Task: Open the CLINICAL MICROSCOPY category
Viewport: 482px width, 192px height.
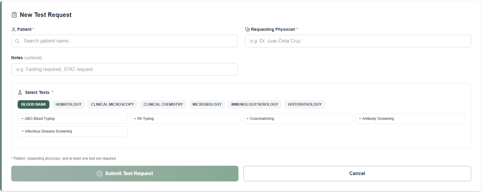Action: 112,104
